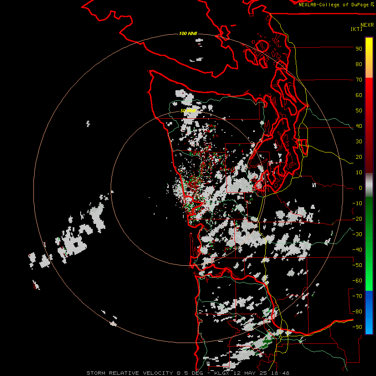Viewport: 376px width, 376px height.
Task: Click the 60 value on the velocity scale
Action: 359,95
